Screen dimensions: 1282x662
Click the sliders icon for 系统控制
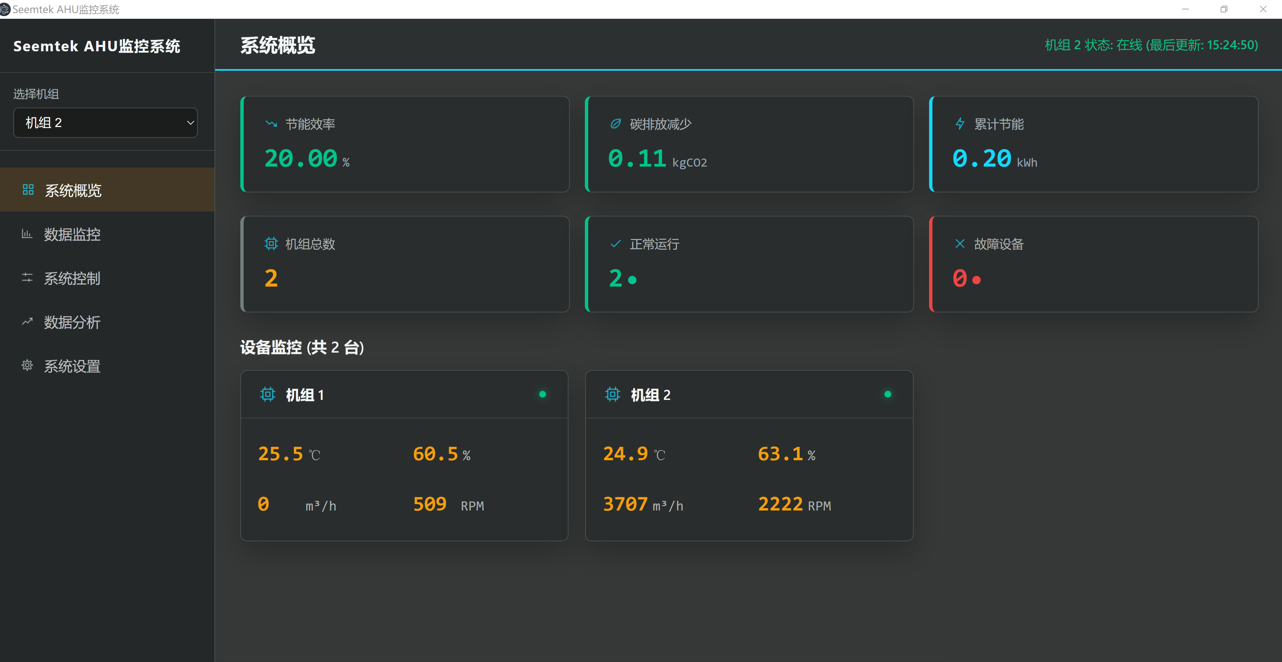(27, 278)
